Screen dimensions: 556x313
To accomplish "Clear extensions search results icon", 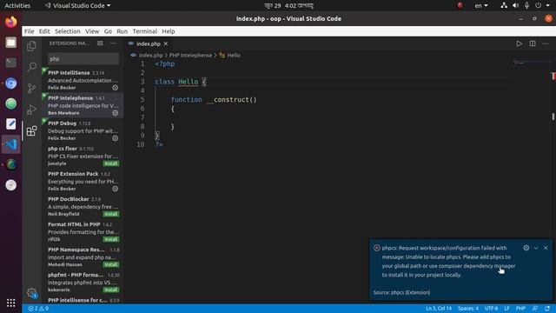I will point(101,43).
